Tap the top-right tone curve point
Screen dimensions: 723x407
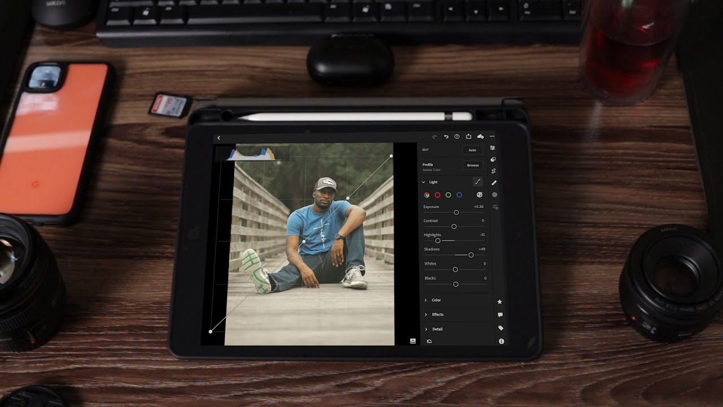click(x=391, y=156)
